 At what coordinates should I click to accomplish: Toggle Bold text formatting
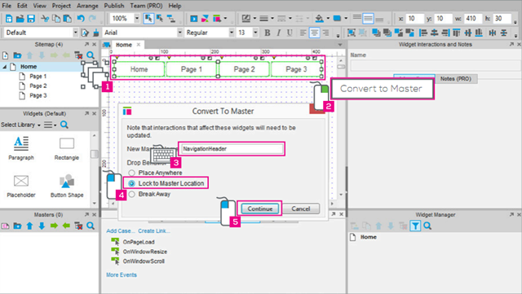(x=267, y=33)
